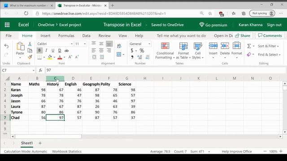Apply the red font color A

(x=60, y=57)
